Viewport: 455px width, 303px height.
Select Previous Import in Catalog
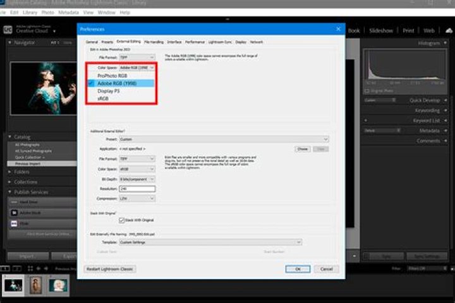coord(28,164)
